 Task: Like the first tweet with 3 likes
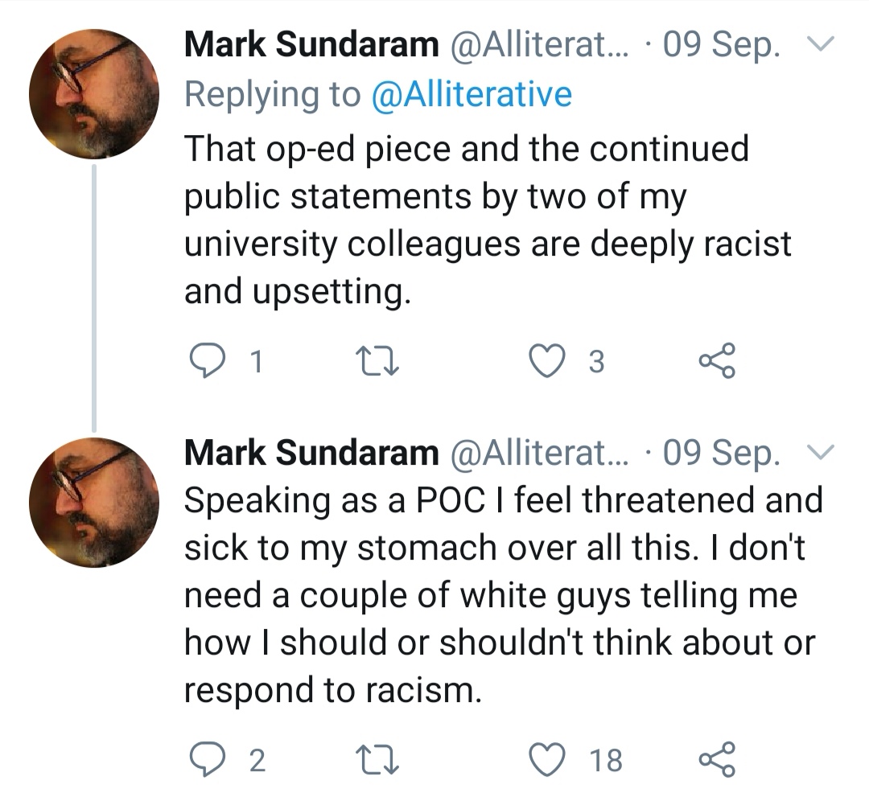click(x=551, y=361)
